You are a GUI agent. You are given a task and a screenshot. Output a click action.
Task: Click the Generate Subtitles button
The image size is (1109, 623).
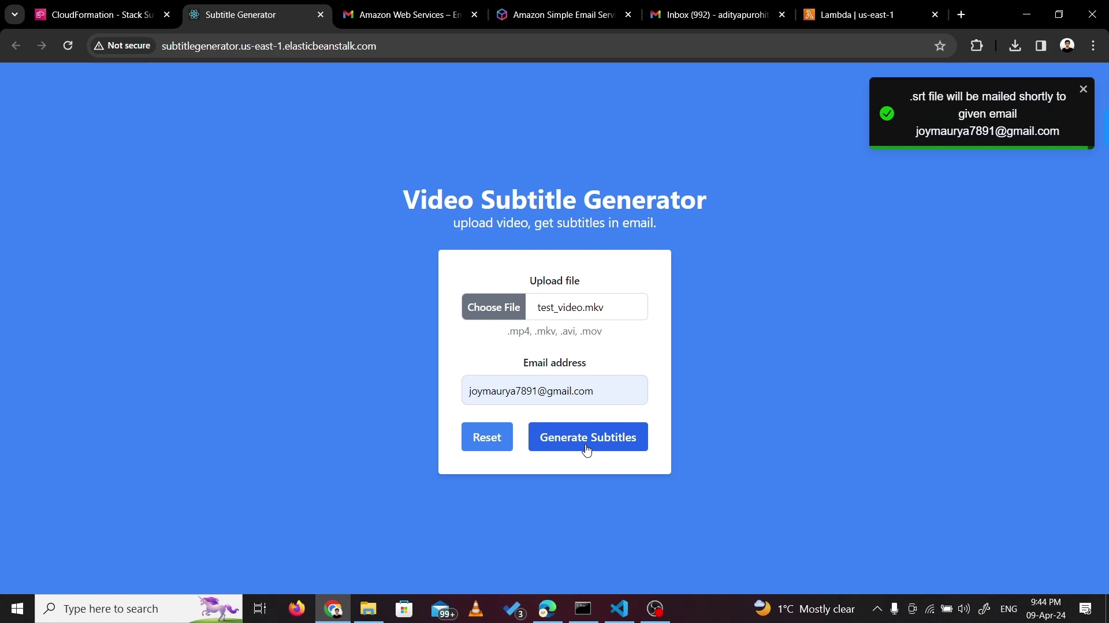click(587, 437)
